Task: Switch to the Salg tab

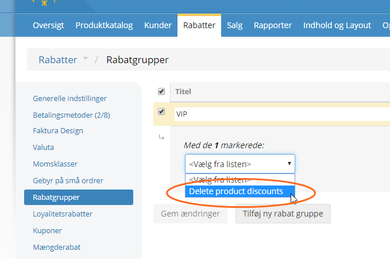Action: [x=234, y=25]
